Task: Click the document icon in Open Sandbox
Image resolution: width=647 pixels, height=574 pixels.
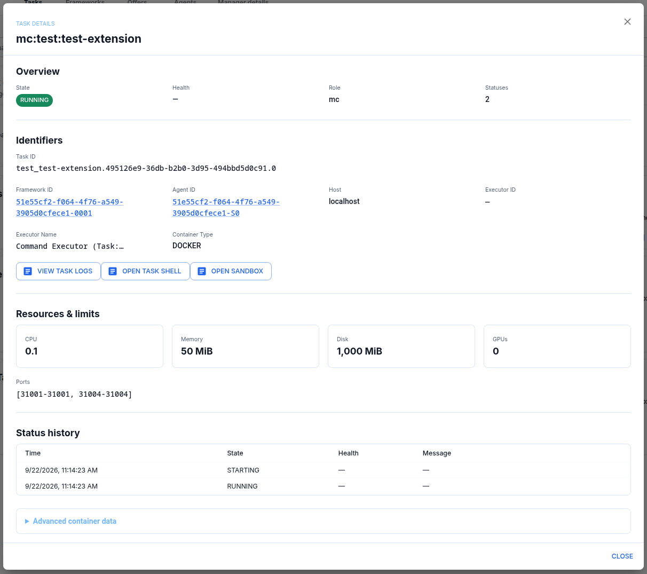Action: click(x=202, y=271)
